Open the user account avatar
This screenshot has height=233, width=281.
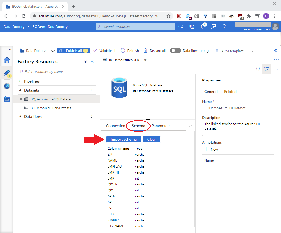pos(275,27)
